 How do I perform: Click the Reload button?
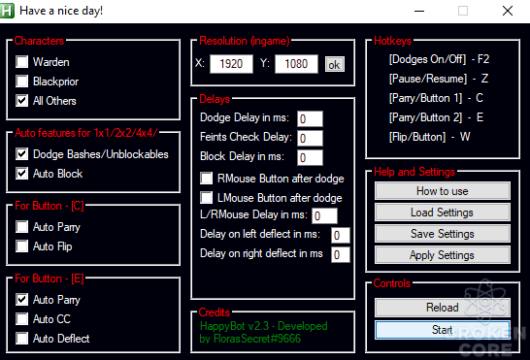tap(443, 308)
